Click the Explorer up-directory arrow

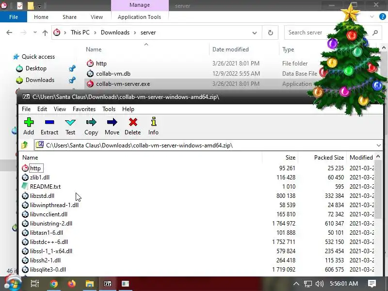(x=45, y=32)
